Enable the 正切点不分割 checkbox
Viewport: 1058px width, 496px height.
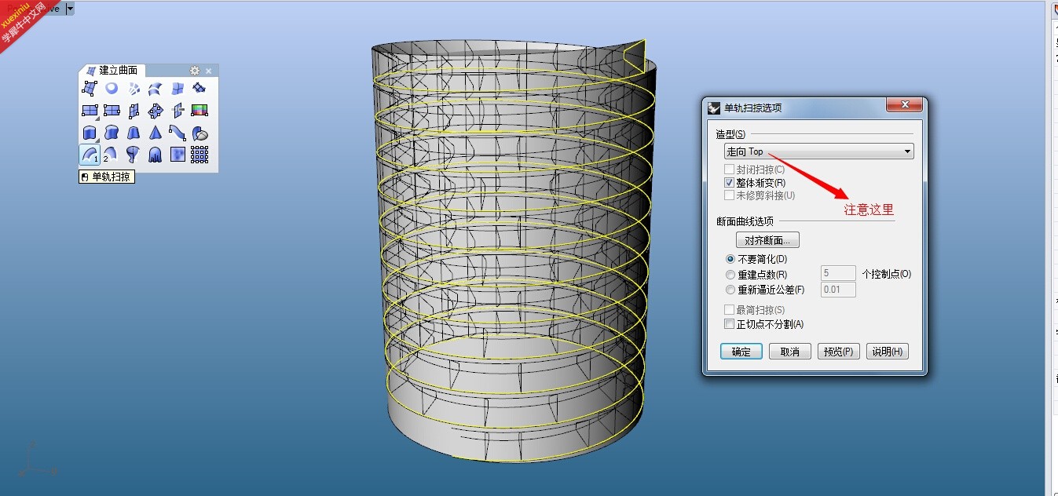[729, 324]
